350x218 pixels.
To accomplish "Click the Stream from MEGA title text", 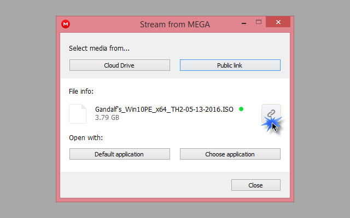I will click(x=175, y=24).
